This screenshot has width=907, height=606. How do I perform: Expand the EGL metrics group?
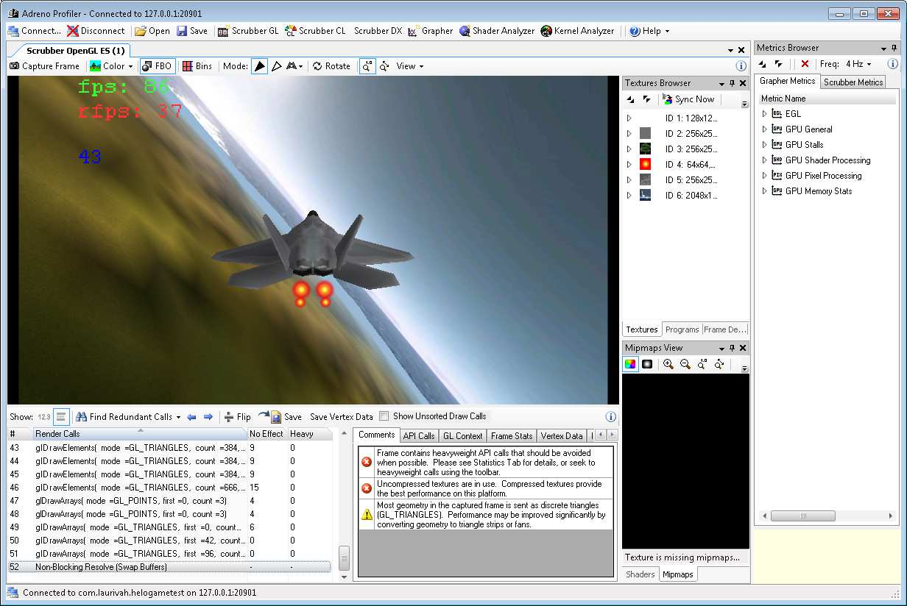[x=765, y=114]
